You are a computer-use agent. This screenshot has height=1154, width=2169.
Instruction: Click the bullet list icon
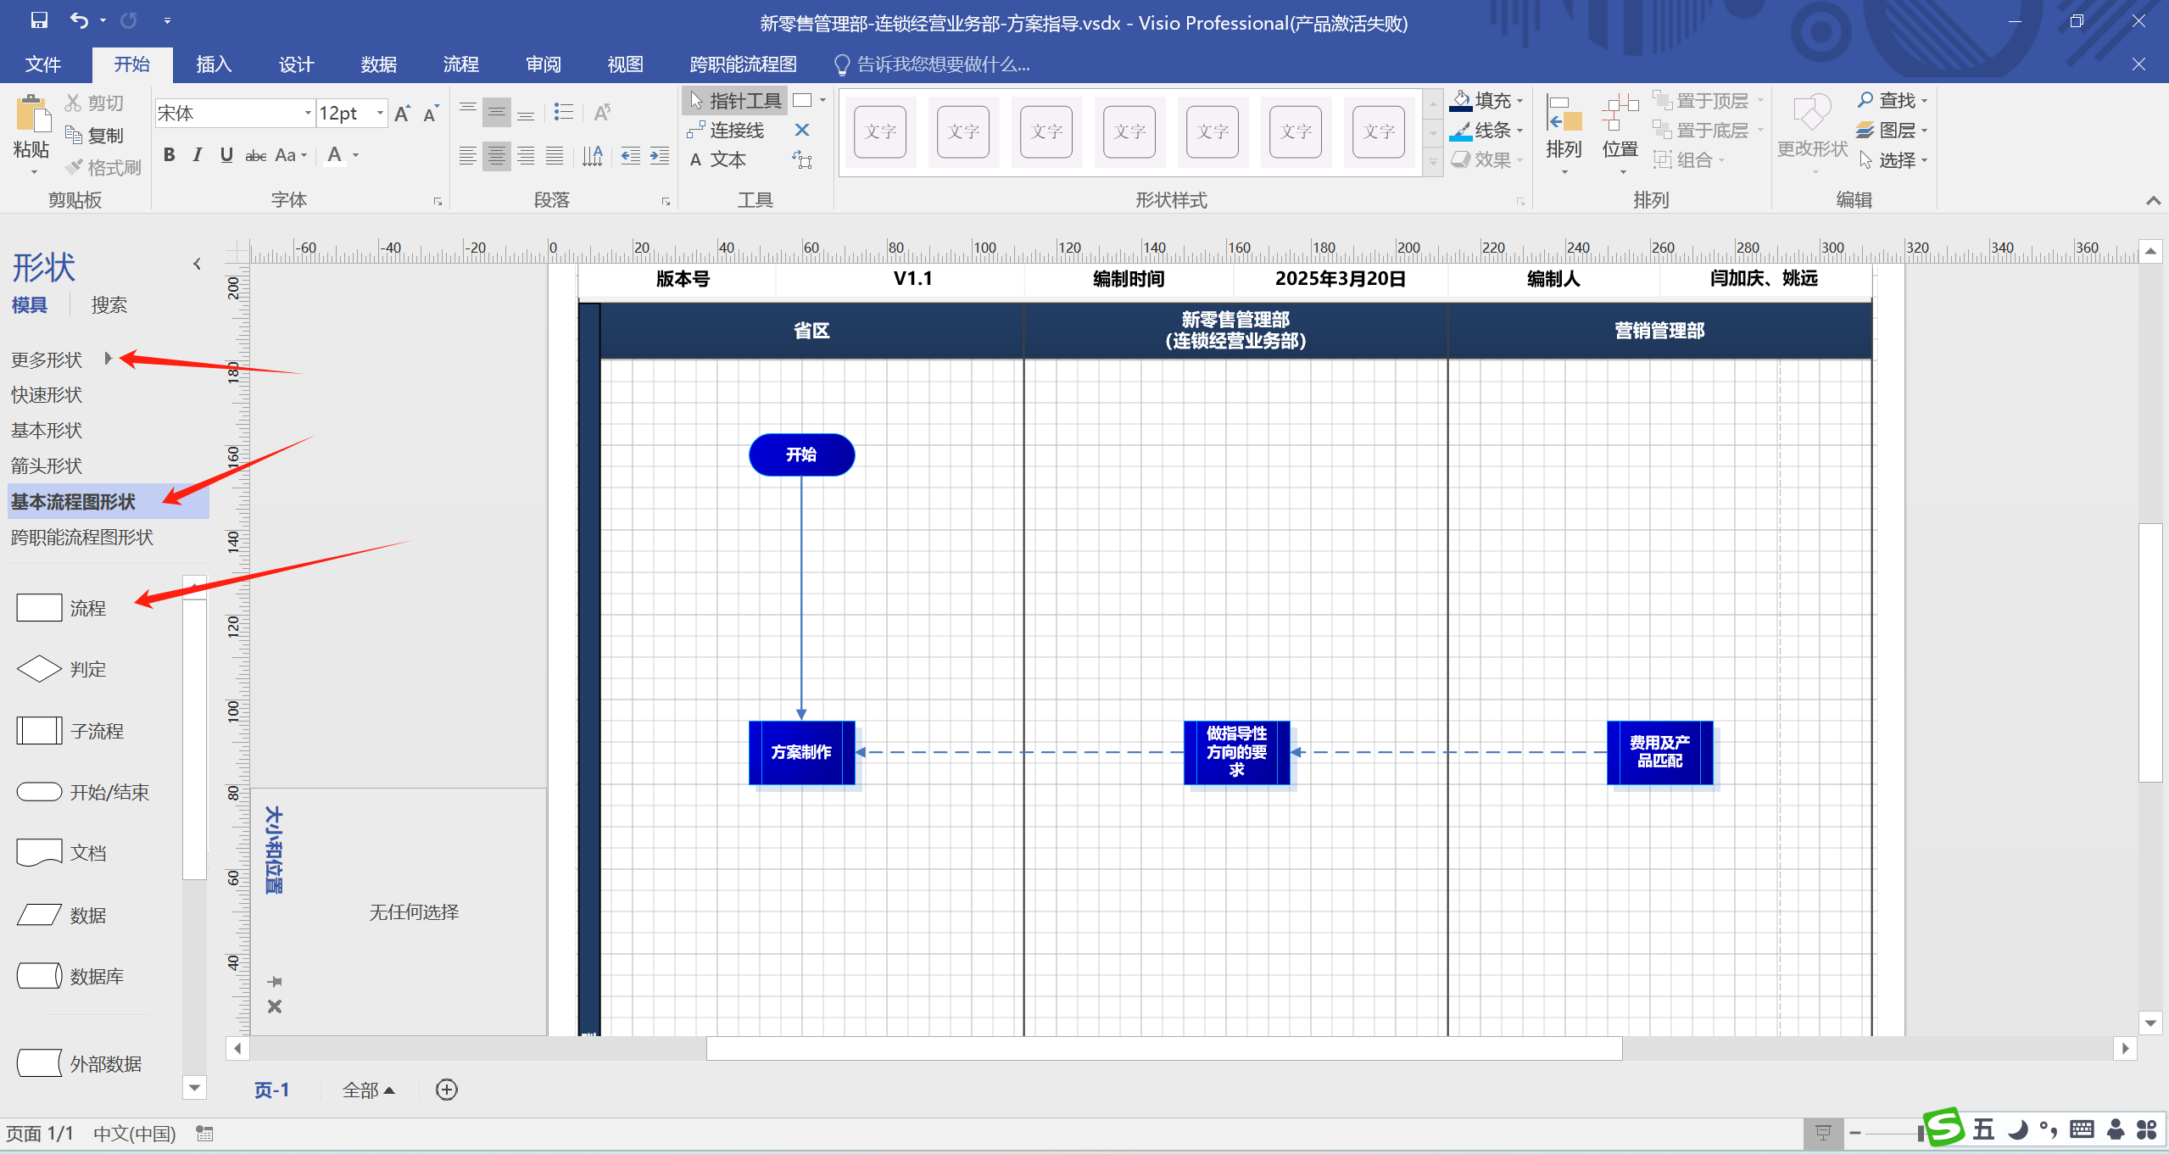pos(563,113)
